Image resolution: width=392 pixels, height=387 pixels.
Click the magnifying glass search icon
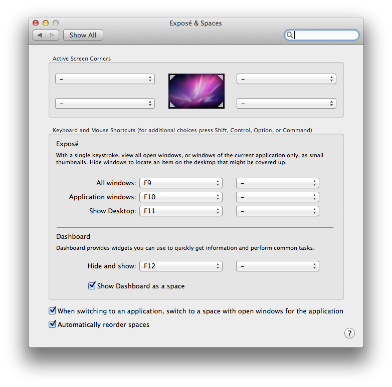pos(290,35)
